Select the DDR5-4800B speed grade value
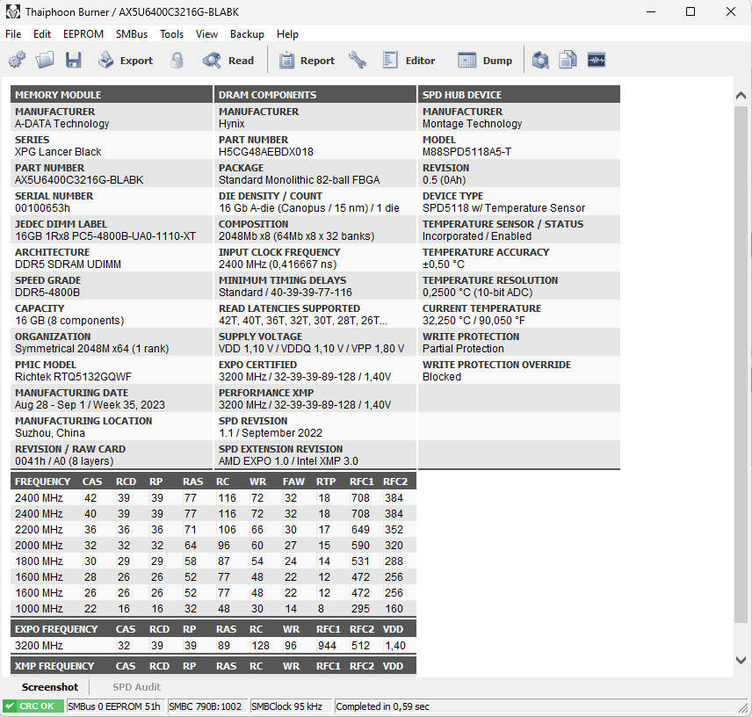This screenshot has width=752, height=717. [47, 292]
